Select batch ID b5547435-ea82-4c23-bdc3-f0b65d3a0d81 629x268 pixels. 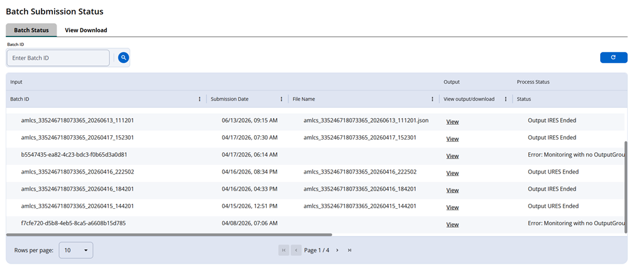point(74,155)
